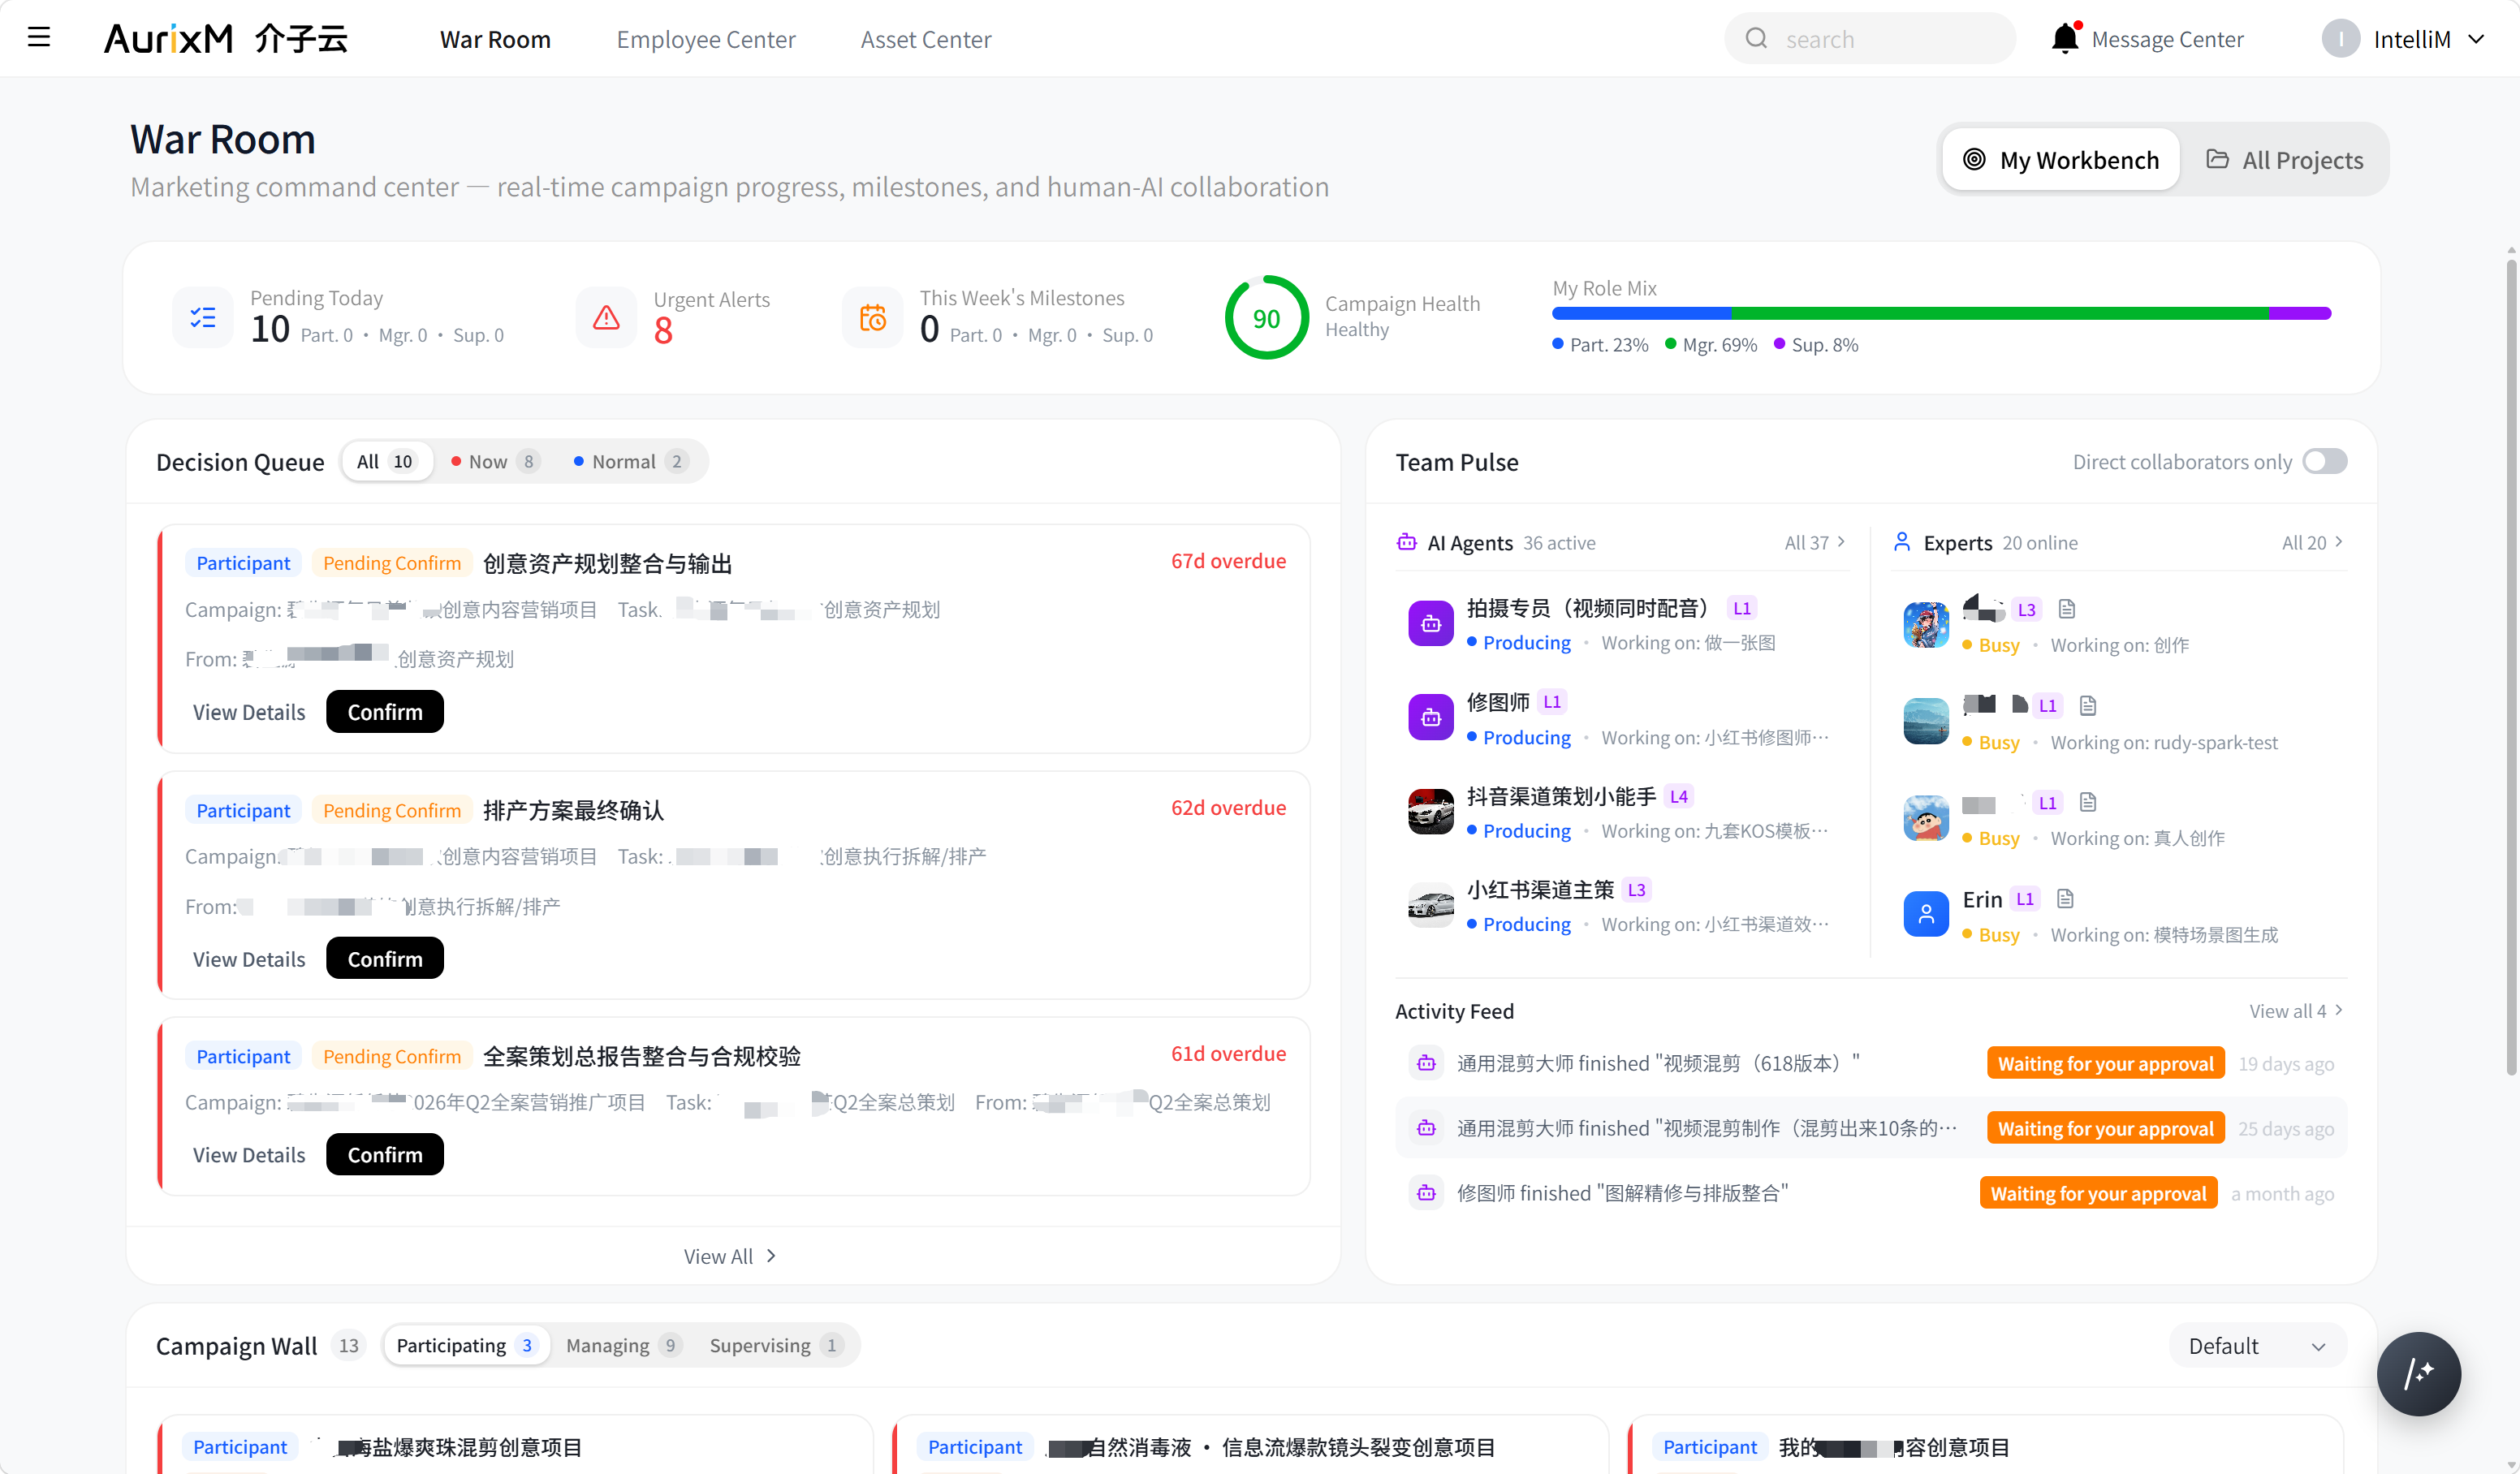The image size is (2520, 1474).
Task: Select the My Workbench view
Action: [x=2061, y=159]
